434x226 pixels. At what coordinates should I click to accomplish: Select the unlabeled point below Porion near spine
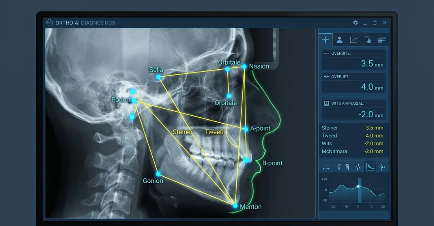[x=132, y=117]
